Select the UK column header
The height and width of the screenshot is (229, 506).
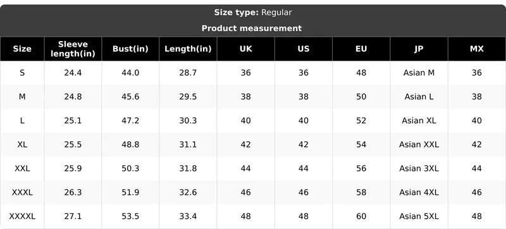point(246,49)
